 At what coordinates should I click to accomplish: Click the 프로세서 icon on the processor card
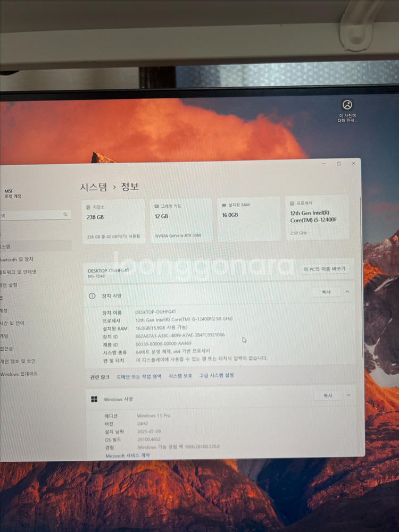(292, 203)
